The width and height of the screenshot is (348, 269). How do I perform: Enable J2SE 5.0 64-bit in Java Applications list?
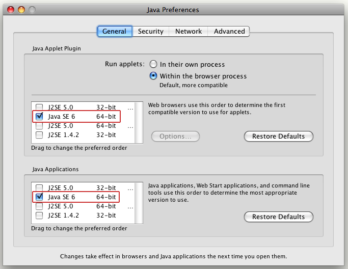click(x=39, y=206)
